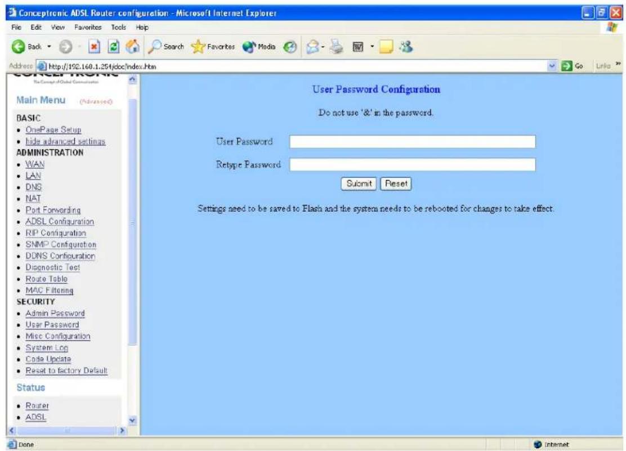This screenshot has height=451, width=626.
Task: Click into the User Password field
Action: click(413, 141)
